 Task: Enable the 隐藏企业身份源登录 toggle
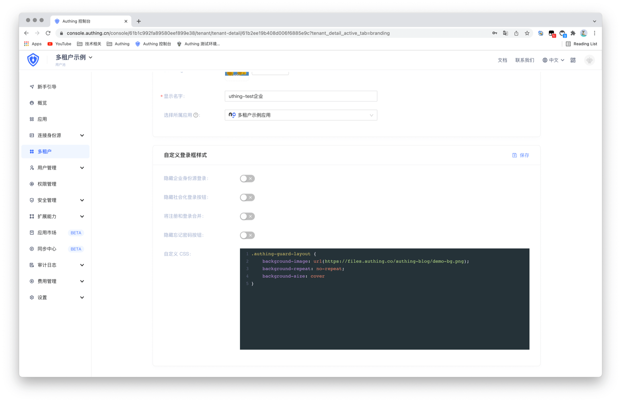click(x=247, y=178)
